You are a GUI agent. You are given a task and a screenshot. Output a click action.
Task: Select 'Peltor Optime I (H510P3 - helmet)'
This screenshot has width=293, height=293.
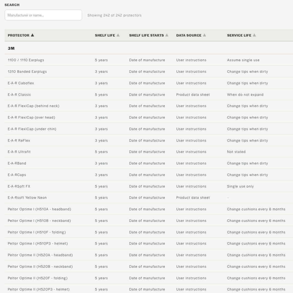tap(38, 244)
